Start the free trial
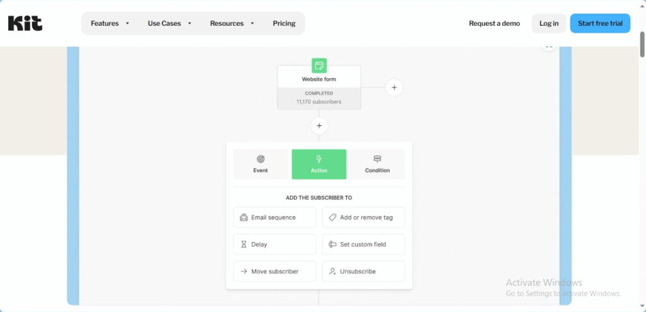The width and height of the screenshot is (646, 312). (600, 23)
